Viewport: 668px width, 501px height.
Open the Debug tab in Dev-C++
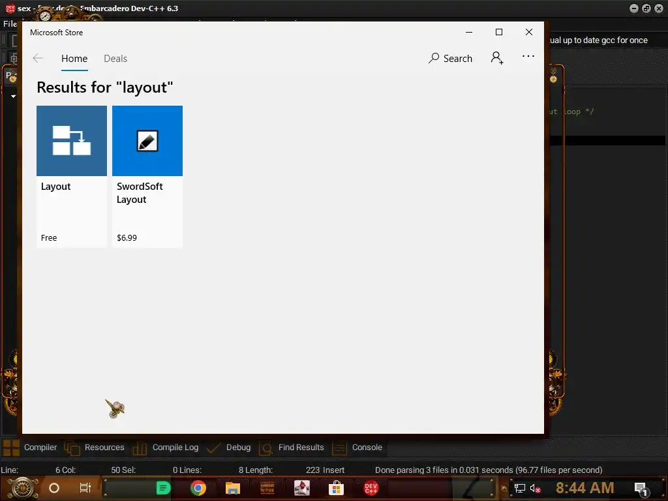pyautogui.click(x=228, y=448)
